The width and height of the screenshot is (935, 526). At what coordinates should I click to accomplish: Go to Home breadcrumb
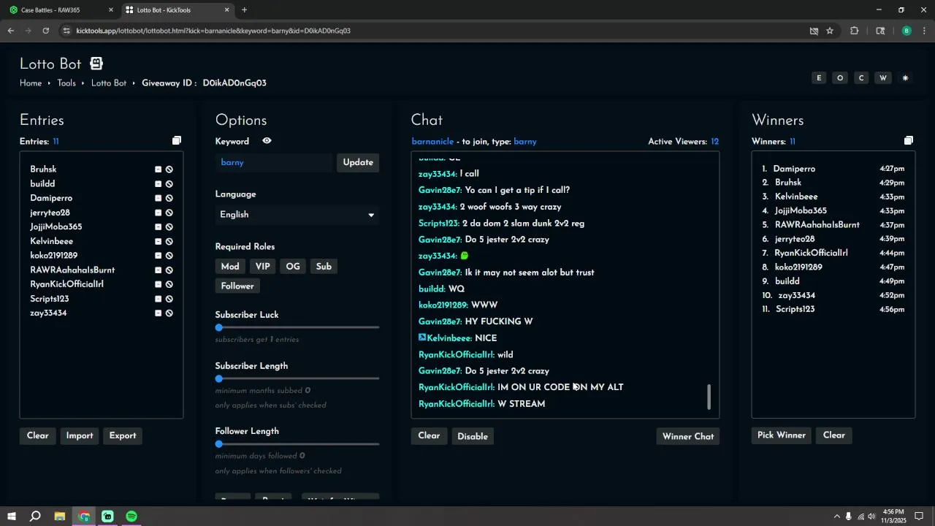pyautogui.click(x=31, y=83)
